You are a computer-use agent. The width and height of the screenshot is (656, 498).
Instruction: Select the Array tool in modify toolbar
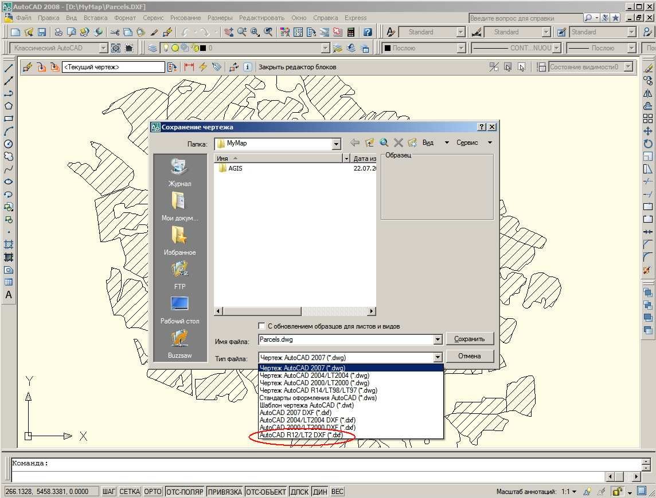647,118
